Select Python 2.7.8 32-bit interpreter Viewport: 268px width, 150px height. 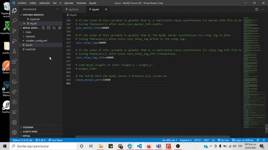[x=22, y=140]
